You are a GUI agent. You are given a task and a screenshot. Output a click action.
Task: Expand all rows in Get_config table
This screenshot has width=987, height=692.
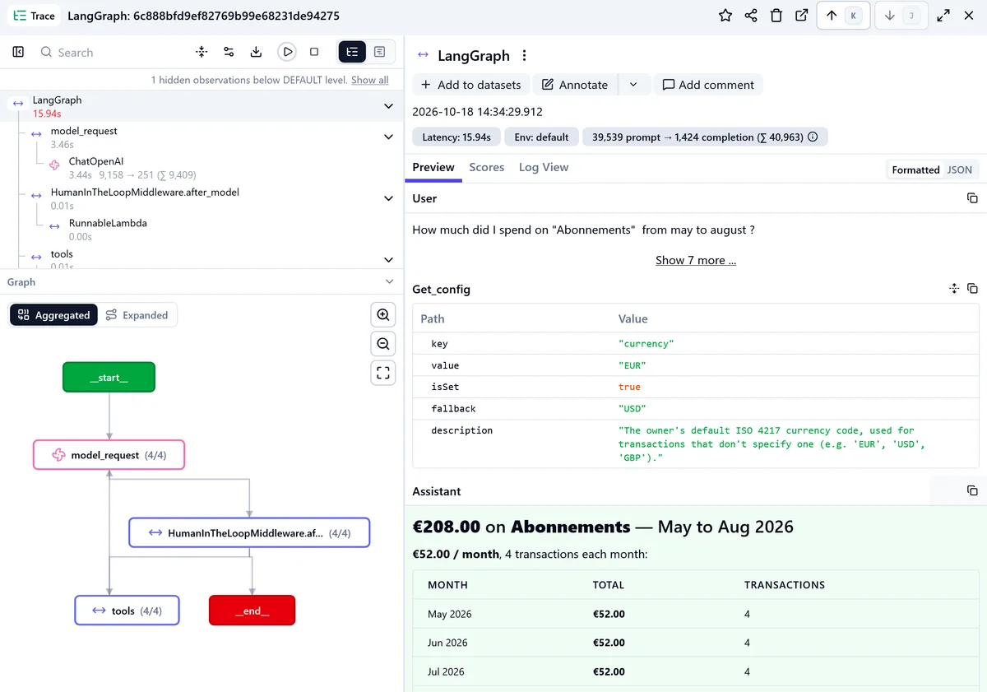pos(953,289)
